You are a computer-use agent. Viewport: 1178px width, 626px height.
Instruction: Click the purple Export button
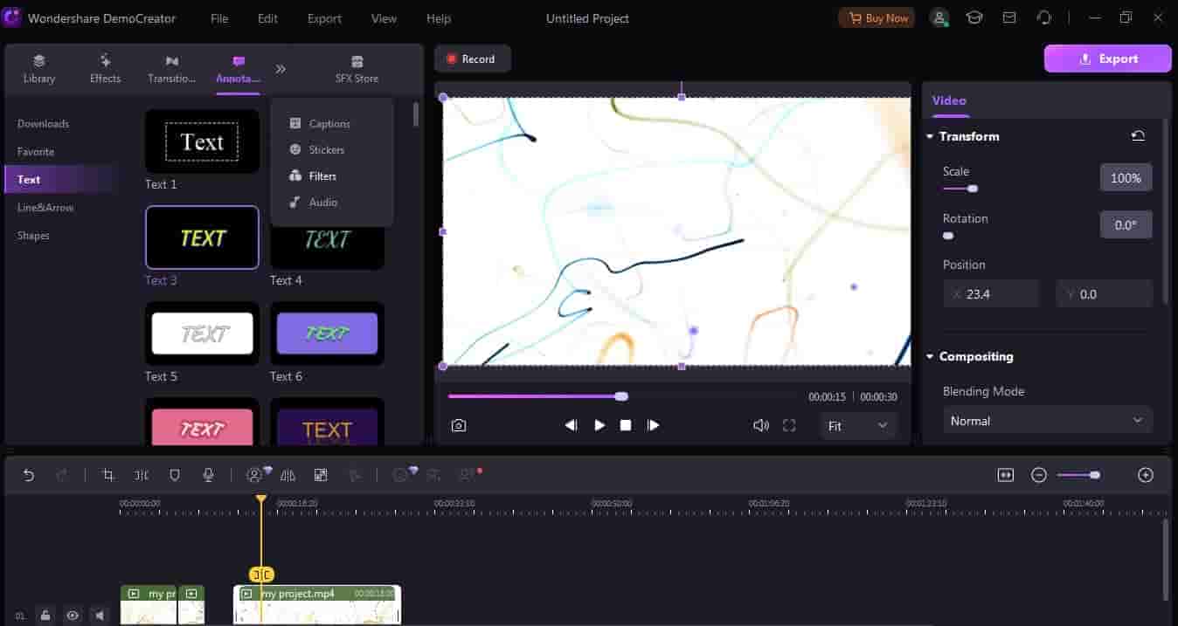point(1107,58)
